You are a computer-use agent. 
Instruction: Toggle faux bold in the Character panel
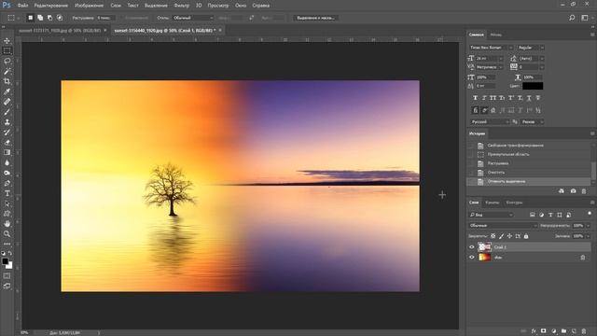[x=475, y=98]
